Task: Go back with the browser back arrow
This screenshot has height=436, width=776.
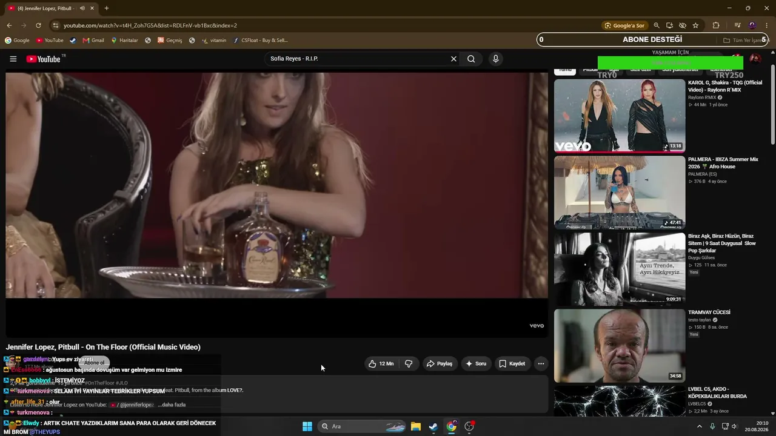Action: pyautogui.click(x=9, y=25)
